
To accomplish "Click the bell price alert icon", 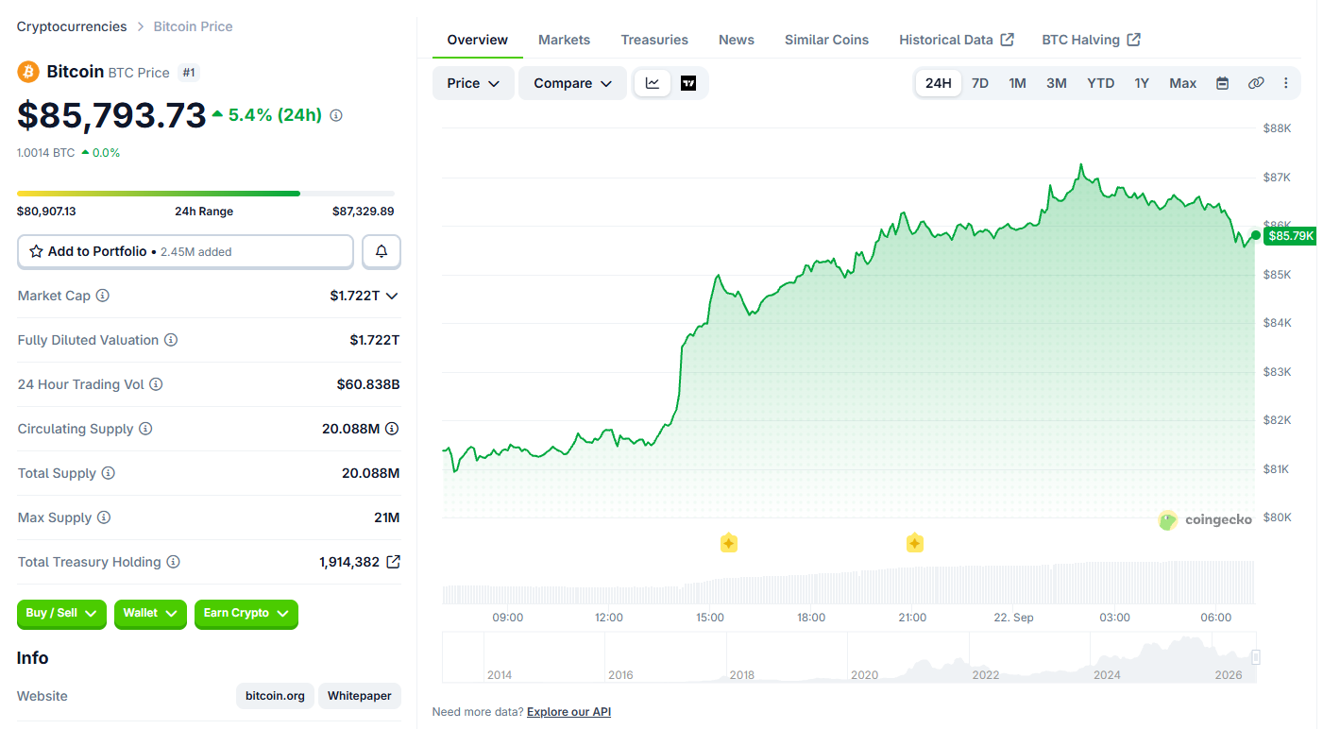I will coord(382,251).
